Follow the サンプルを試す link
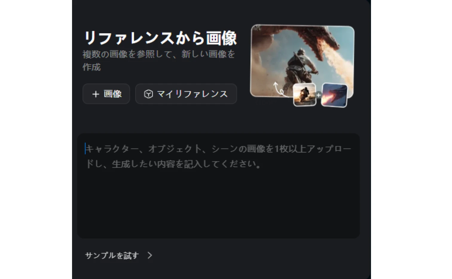The width and height of the screenshot is (452, 279). (x=112, y=255)
